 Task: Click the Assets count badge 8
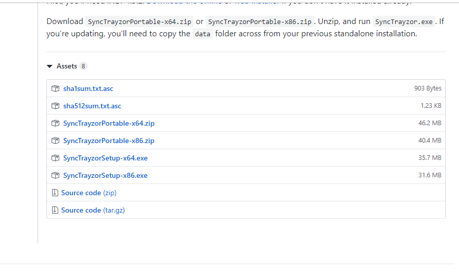tap(83, 66)
